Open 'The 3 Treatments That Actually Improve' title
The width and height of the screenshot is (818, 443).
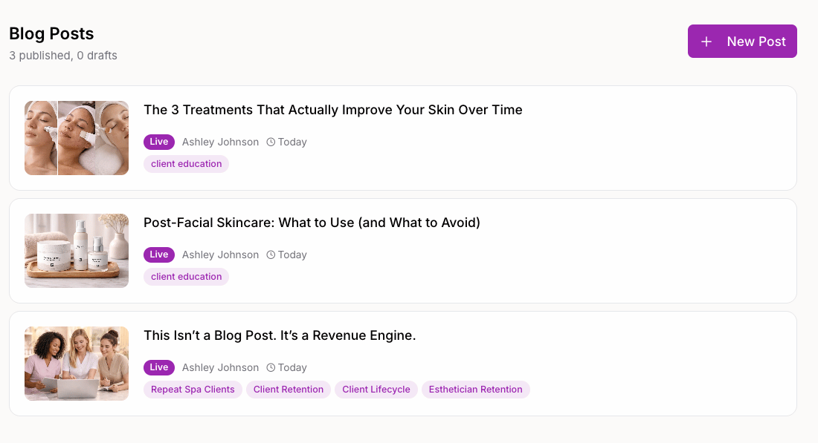point(333,110)
